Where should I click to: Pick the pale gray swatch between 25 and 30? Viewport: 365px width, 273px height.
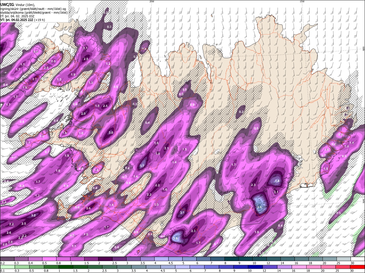344,259
